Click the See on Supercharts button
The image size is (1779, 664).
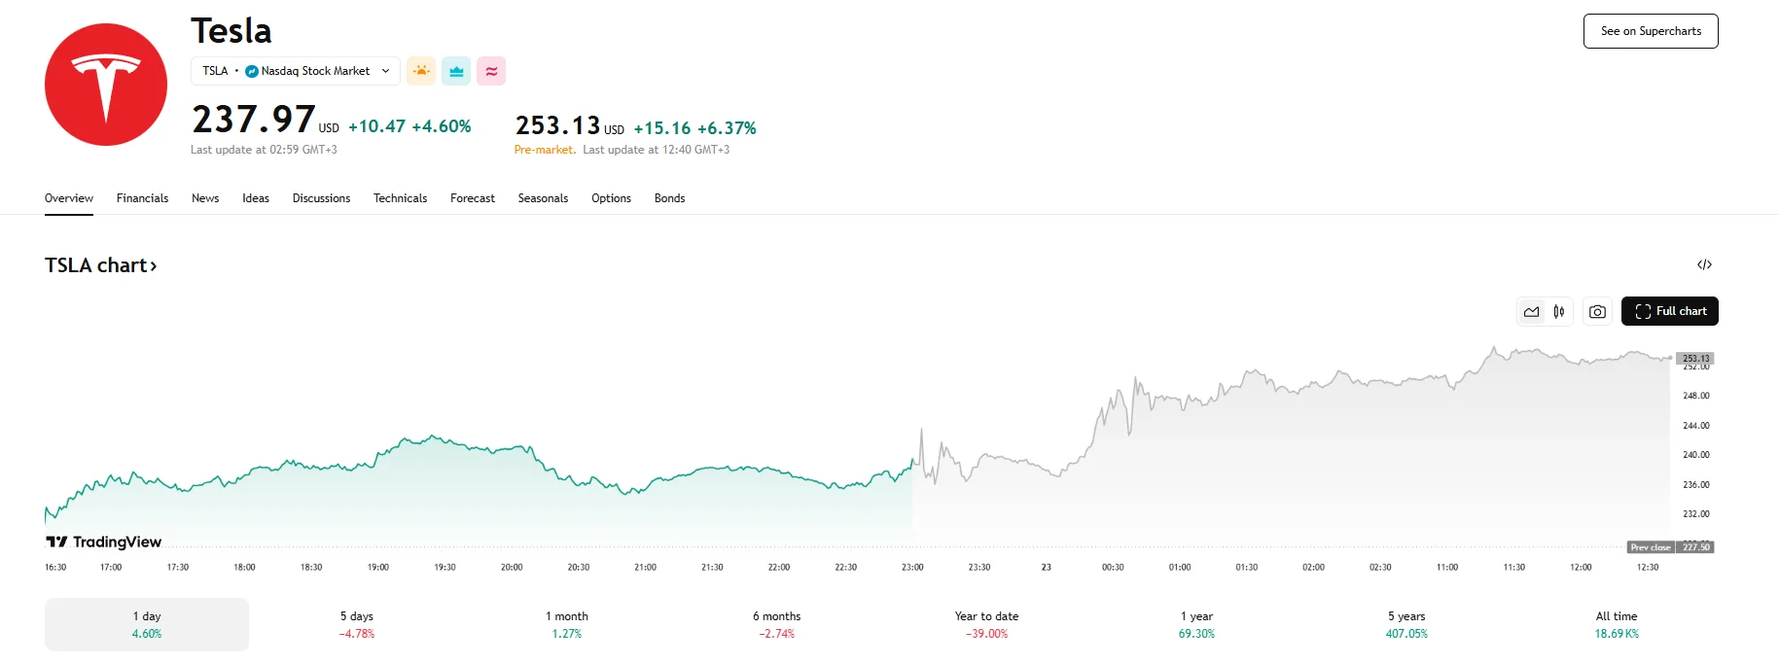[x=1651, y=31]
